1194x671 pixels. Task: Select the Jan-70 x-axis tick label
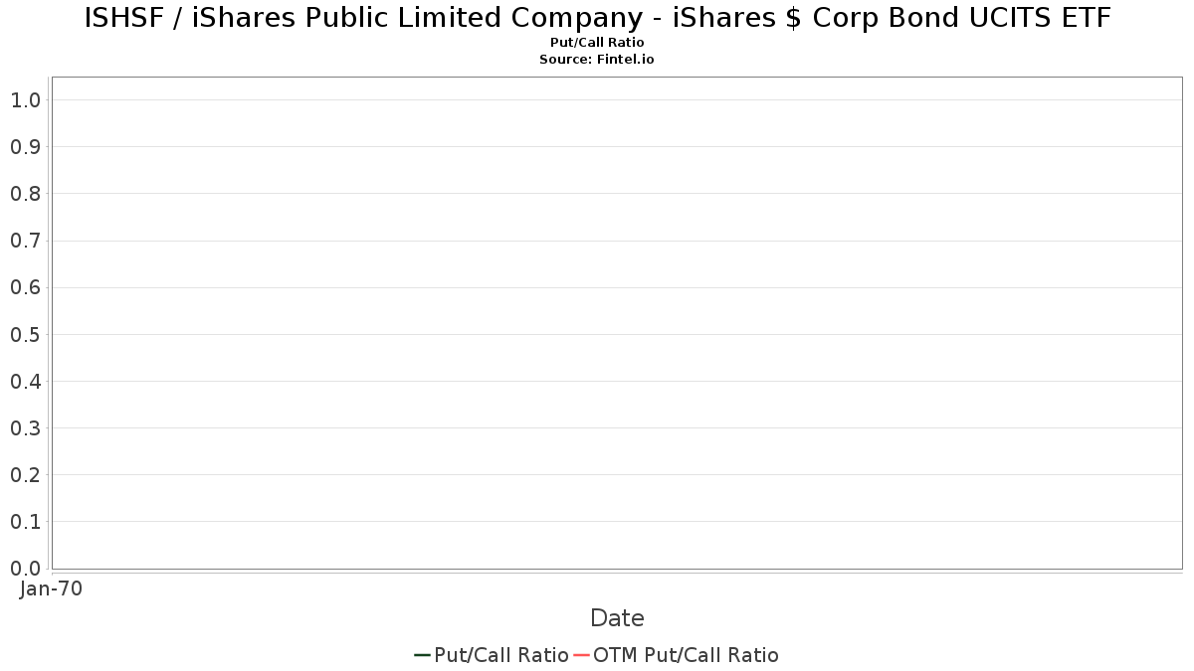point(51,588)
